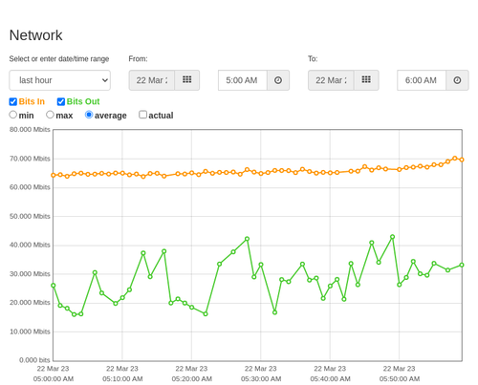Select the min radio button
478x385 pixels.
click(x=12, y=115)
